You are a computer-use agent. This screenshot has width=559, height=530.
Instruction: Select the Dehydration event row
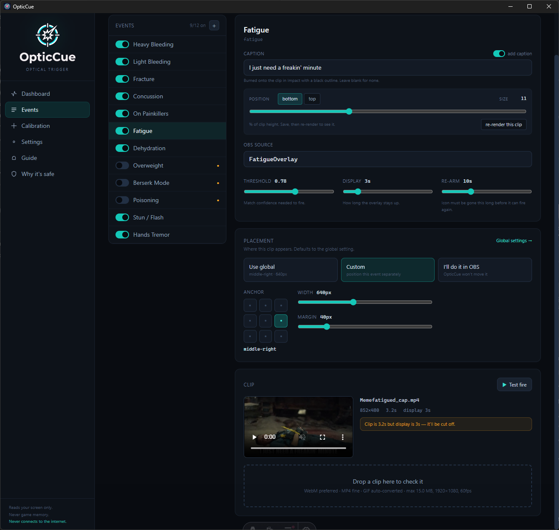coord(167,148)
